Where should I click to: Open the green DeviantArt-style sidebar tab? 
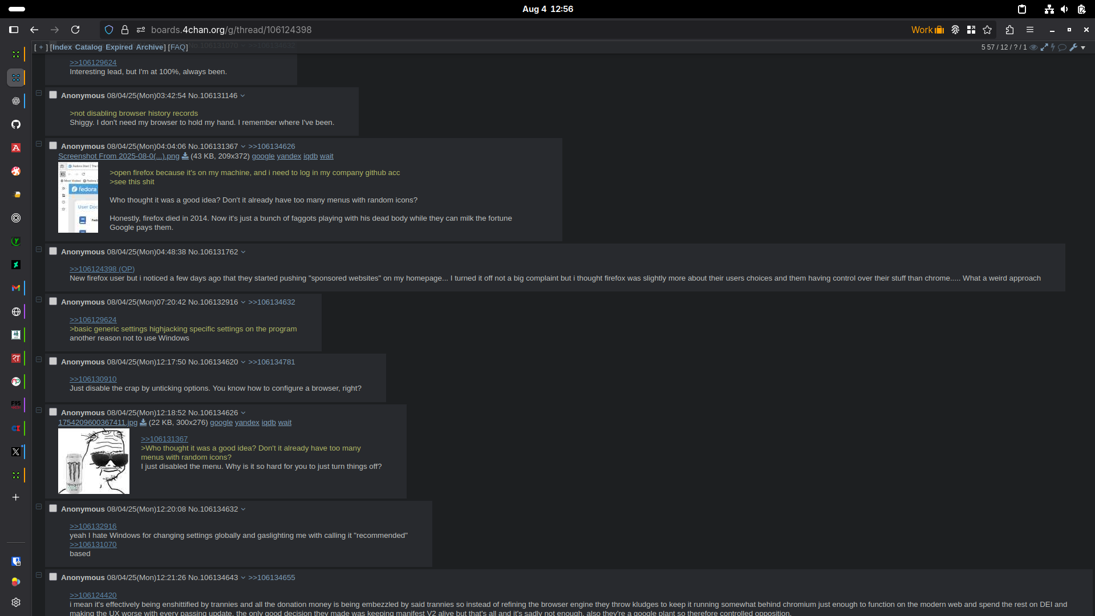click(x=16, y=265)
